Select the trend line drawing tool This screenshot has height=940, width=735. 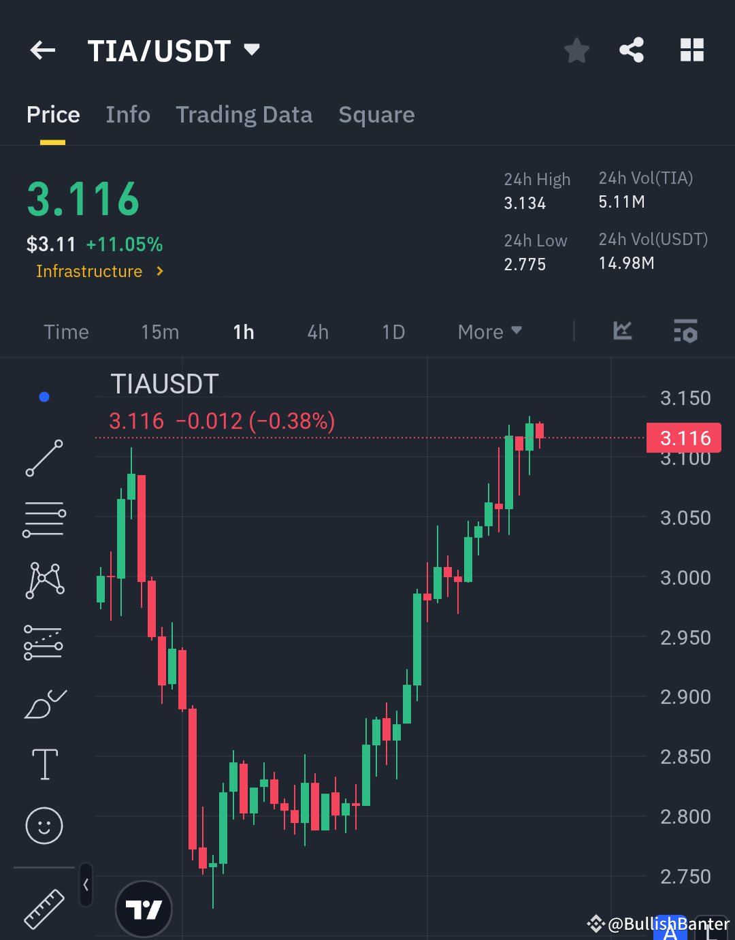coord(44,457)
